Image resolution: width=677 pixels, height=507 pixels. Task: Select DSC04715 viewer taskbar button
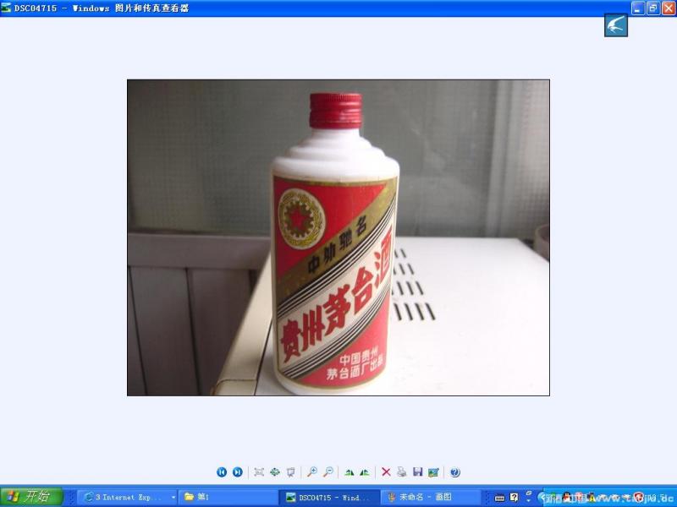[x=330, y=497]
